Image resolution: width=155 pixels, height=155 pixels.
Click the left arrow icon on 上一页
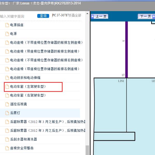(92, 16)
